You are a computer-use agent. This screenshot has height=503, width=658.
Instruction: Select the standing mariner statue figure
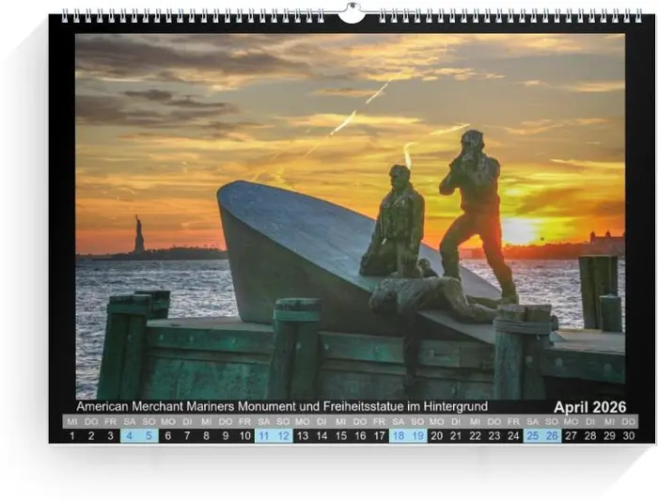(x=479, y=212)
